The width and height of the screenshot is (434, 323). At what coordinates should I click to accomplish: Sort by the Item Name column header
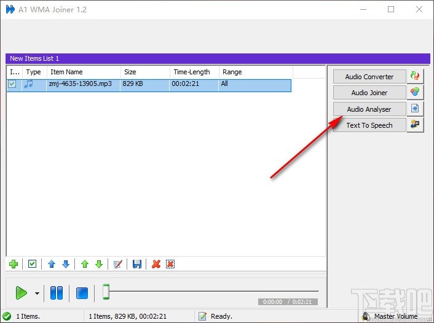[84, 72]
